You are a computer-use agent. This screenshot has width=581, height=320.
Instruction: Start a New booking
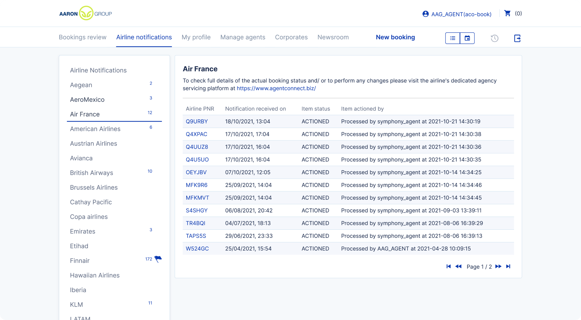point(395,37)
